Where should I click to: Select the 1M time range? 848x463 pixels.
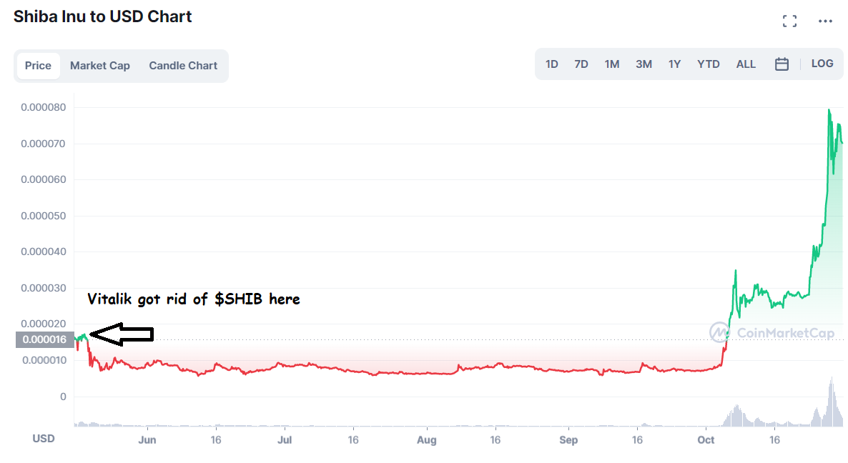point(611,64)
